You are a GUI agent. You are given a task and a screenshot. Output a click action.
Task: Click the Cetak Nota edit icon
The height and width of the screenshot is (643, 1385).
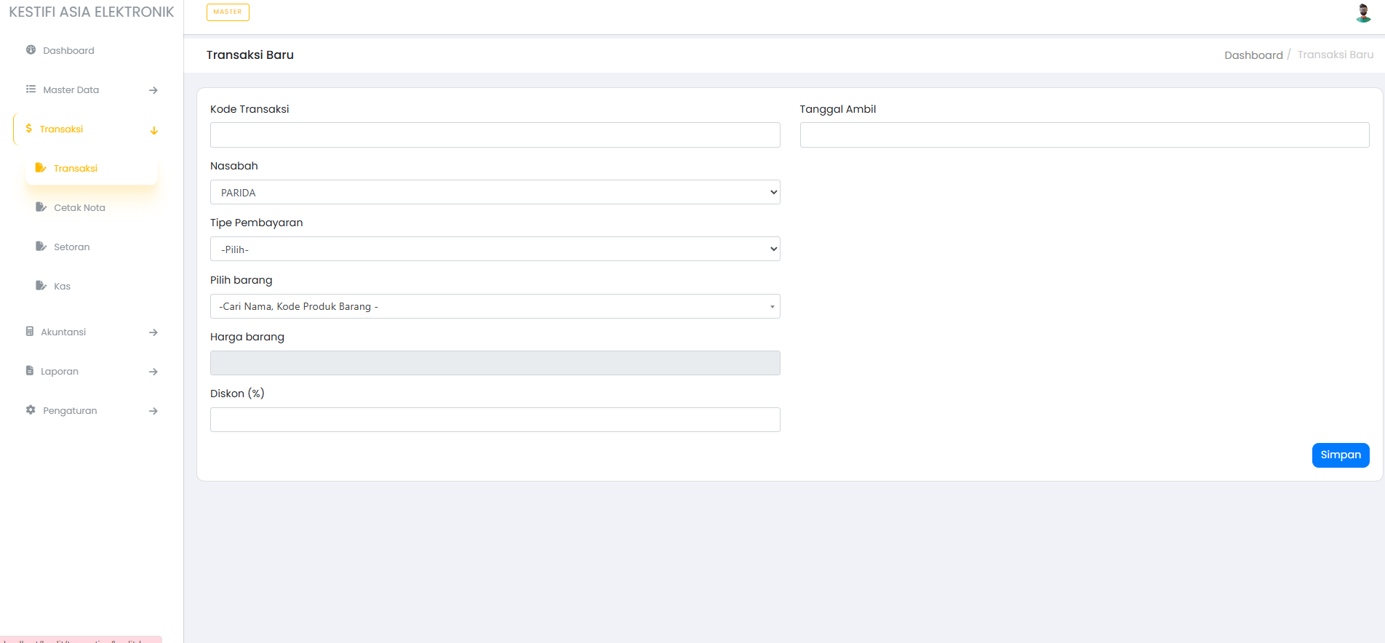tap(41, 207)
